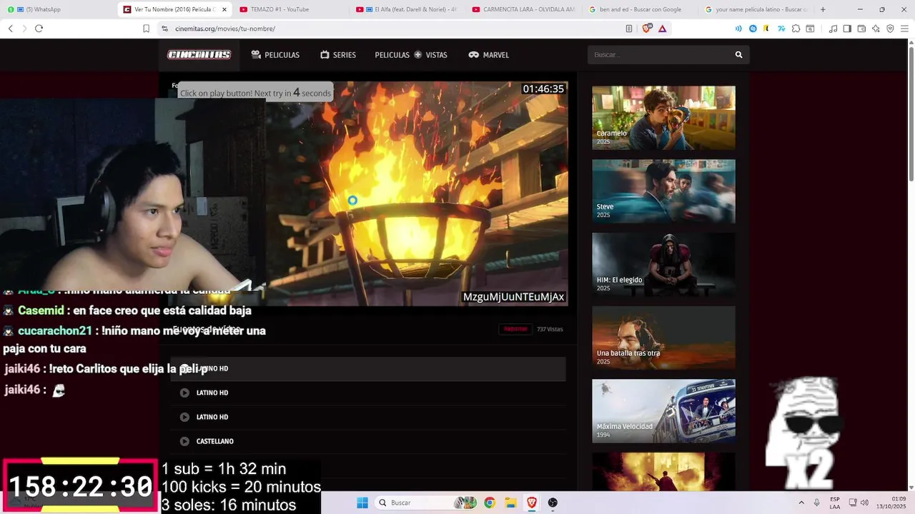Click the blue sound waves extension icon
The image size is (915, 514).
click(738, 29)
